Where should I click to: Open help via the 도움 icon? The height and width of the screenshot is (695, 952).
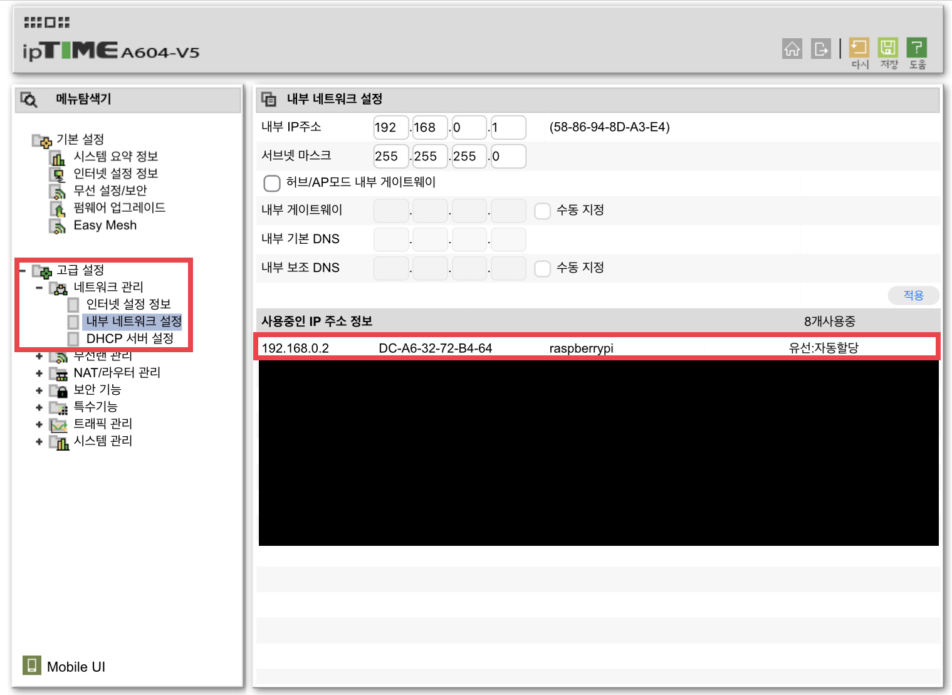tap(917, 48)
